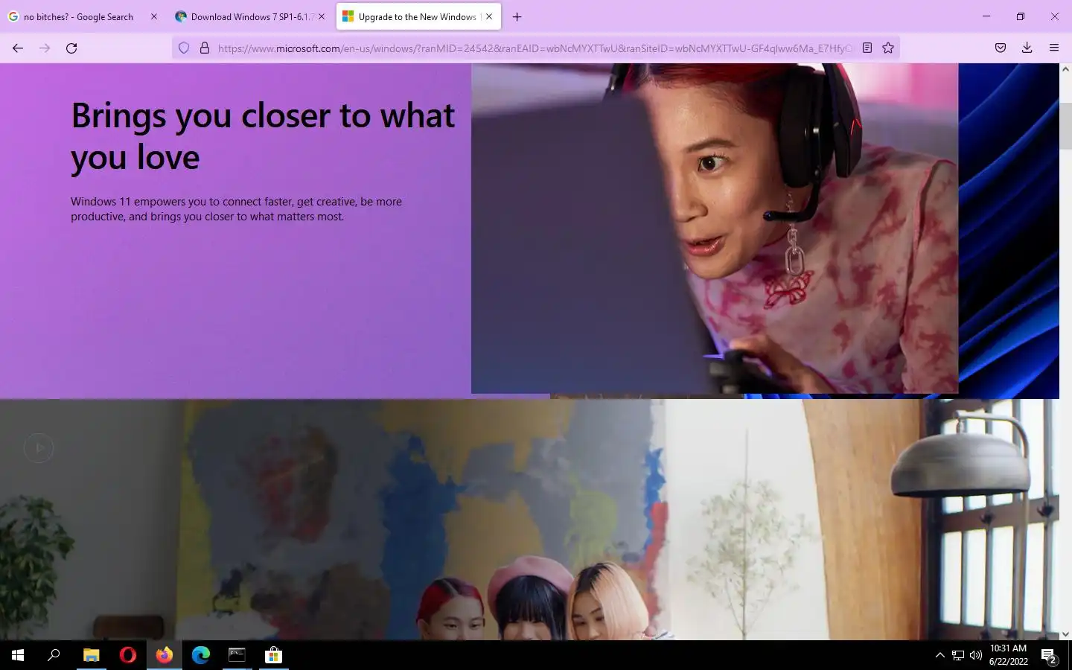Click scrollbar up arrow
Screen dimensions: 1072x670
(x=1065, y=69)
